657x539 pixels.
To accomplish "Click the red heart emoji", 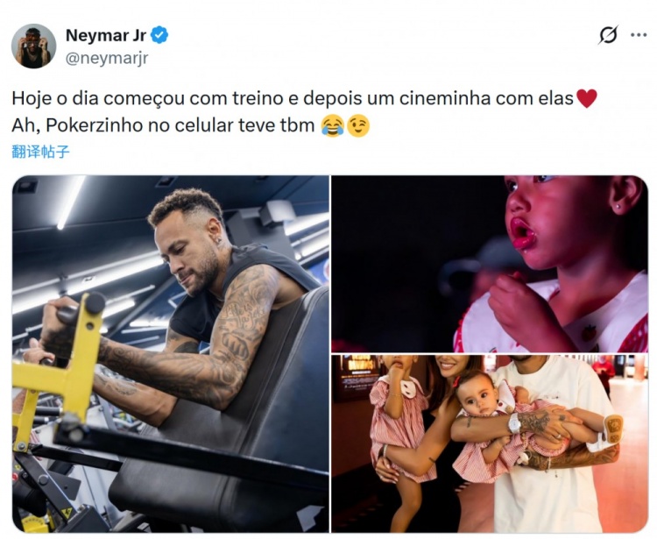I will click(587, 98).
